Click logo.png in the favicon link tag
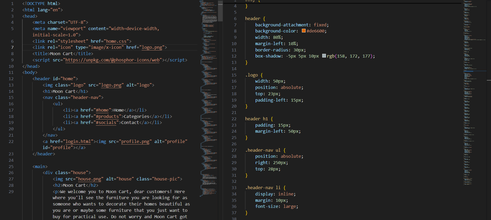The height and width of the screenshot is (220, 491). point(152,47)
